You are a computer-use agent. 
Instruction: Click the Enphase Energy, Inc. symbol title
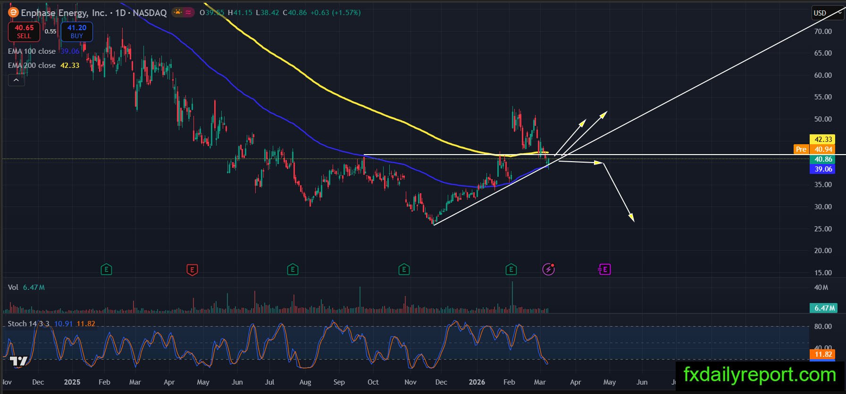point(64,13)
